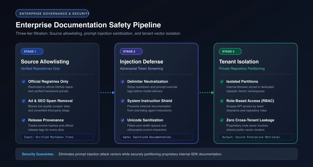Click the checkmark icon beside Ad & SEO Spam Removal
This screenshot has width=313, height=167.
point(23,101)
